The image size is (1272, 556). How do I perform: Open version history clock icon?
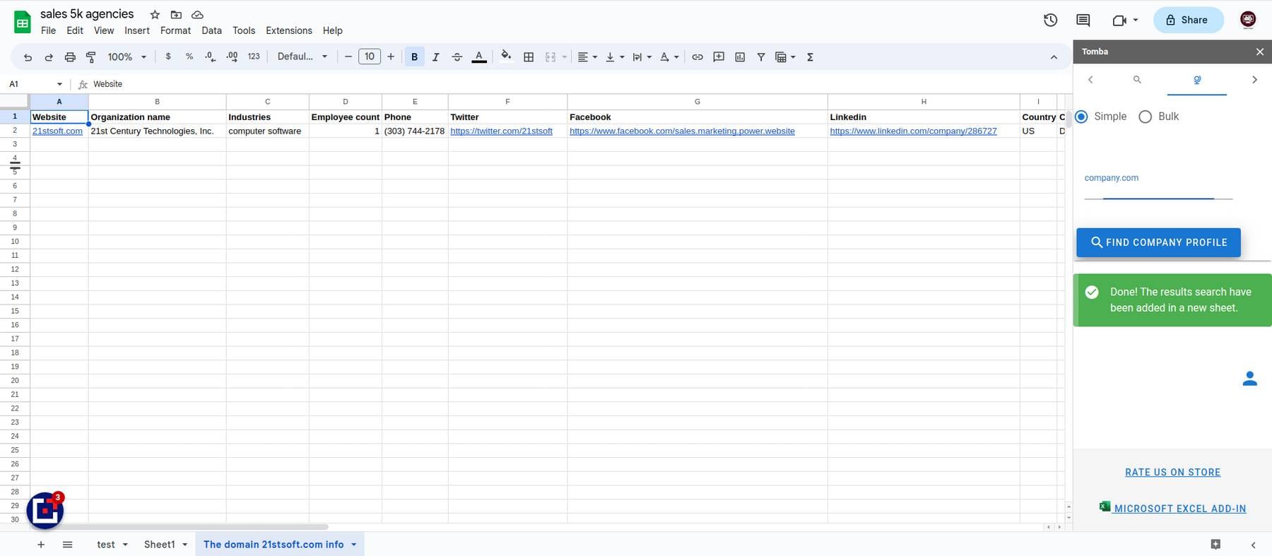point(1051,20)
